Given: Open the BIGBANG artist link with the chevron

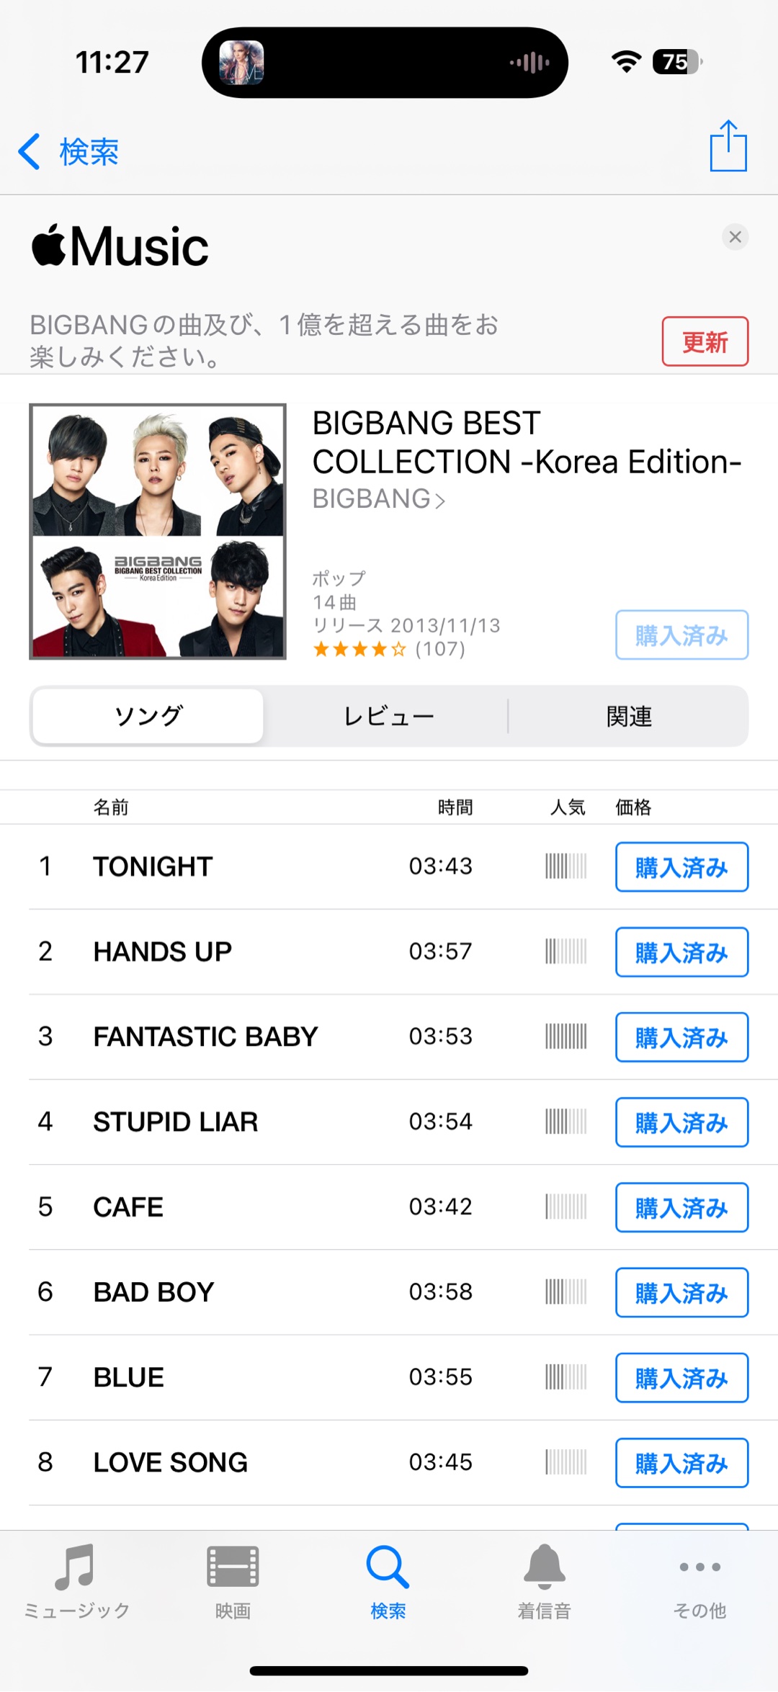Looking at the screenshot, I should coord(379,498).
